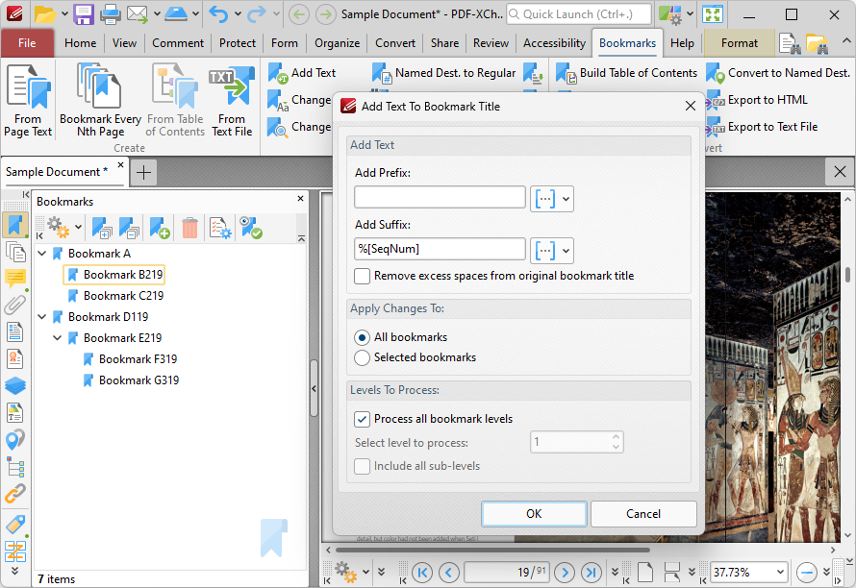Click Add Text ribbon button
Viewport: 856px width, 588px height.
click(x=302, y=73)
